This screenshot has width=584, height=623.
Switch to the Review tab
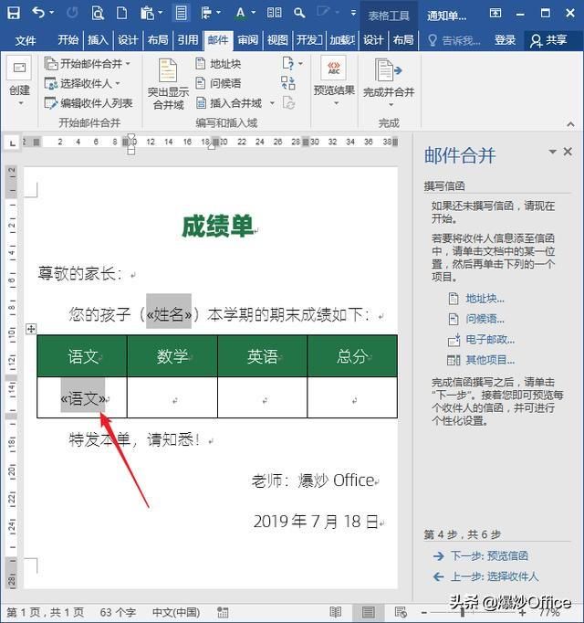coord(247,40)
